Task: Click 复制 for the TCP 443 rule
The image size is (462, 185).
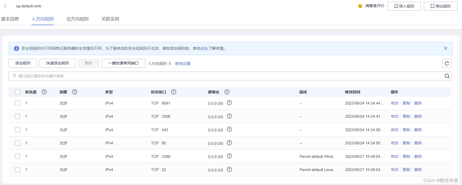Action: [406, 130]
